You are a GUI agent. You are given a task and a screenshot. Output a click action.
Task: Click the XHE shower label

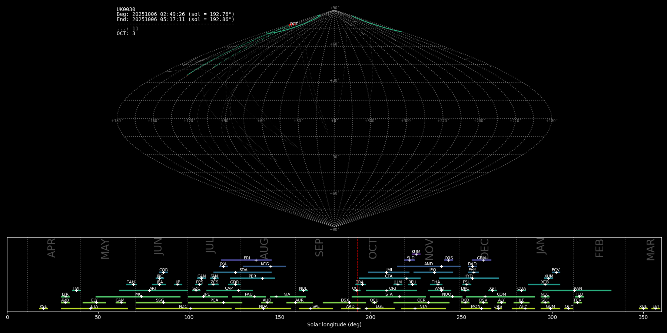click(643, 307)
